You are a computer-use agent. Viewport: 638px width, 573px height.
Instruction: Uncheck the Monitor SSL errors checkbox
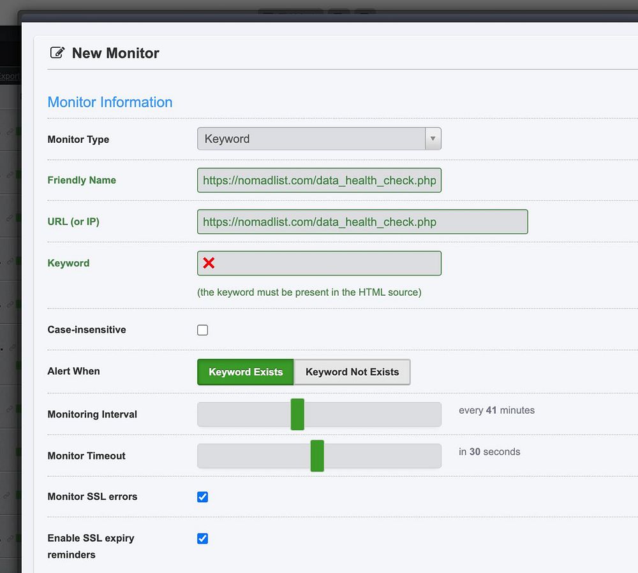tap(203, 497)
